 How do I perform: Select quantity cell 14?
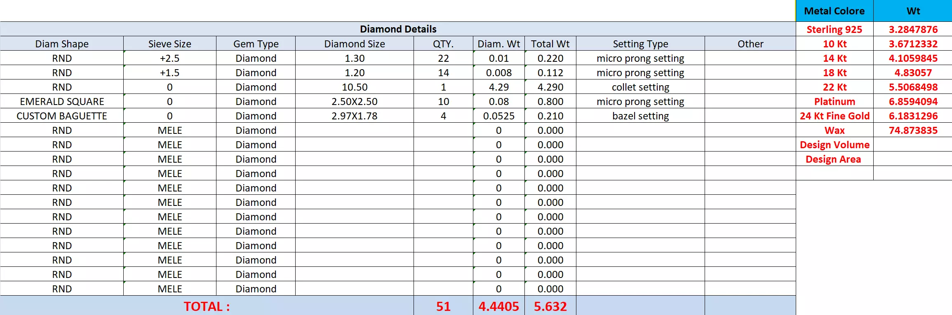(443, 72)
